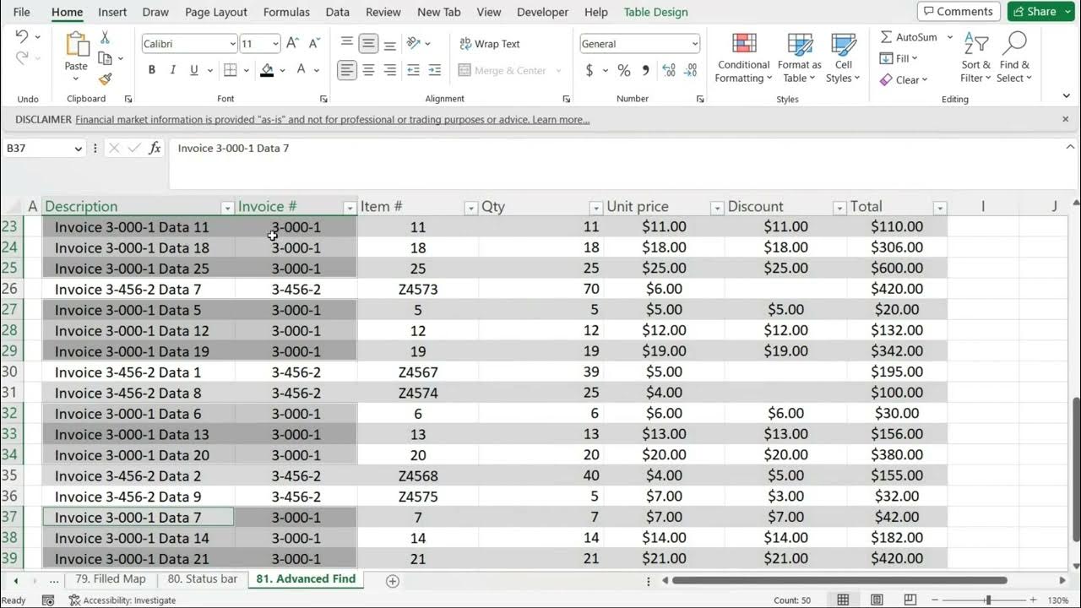Image resolution: width=1081 pixels, height=608 pixels.
Task: Align text left in cell
Action: click(346, 70)
